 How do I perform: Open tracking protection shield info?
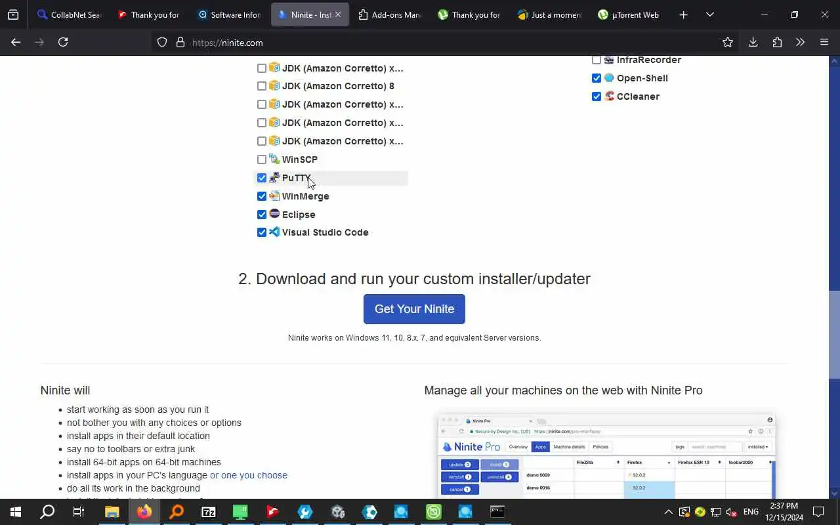click(162, 43)
